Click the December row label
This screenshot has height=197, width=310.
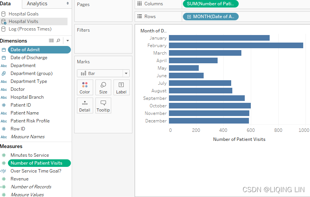point(156,121)
